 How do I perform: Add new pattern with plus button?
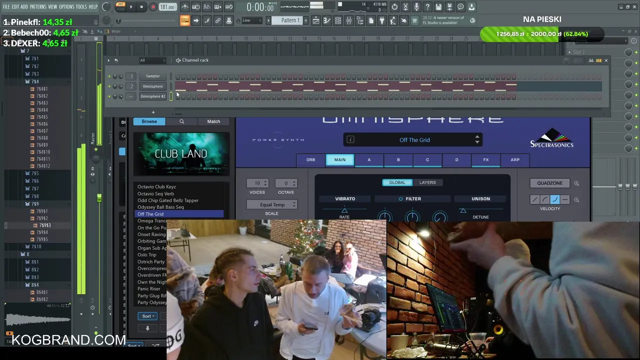coord(306,20)
